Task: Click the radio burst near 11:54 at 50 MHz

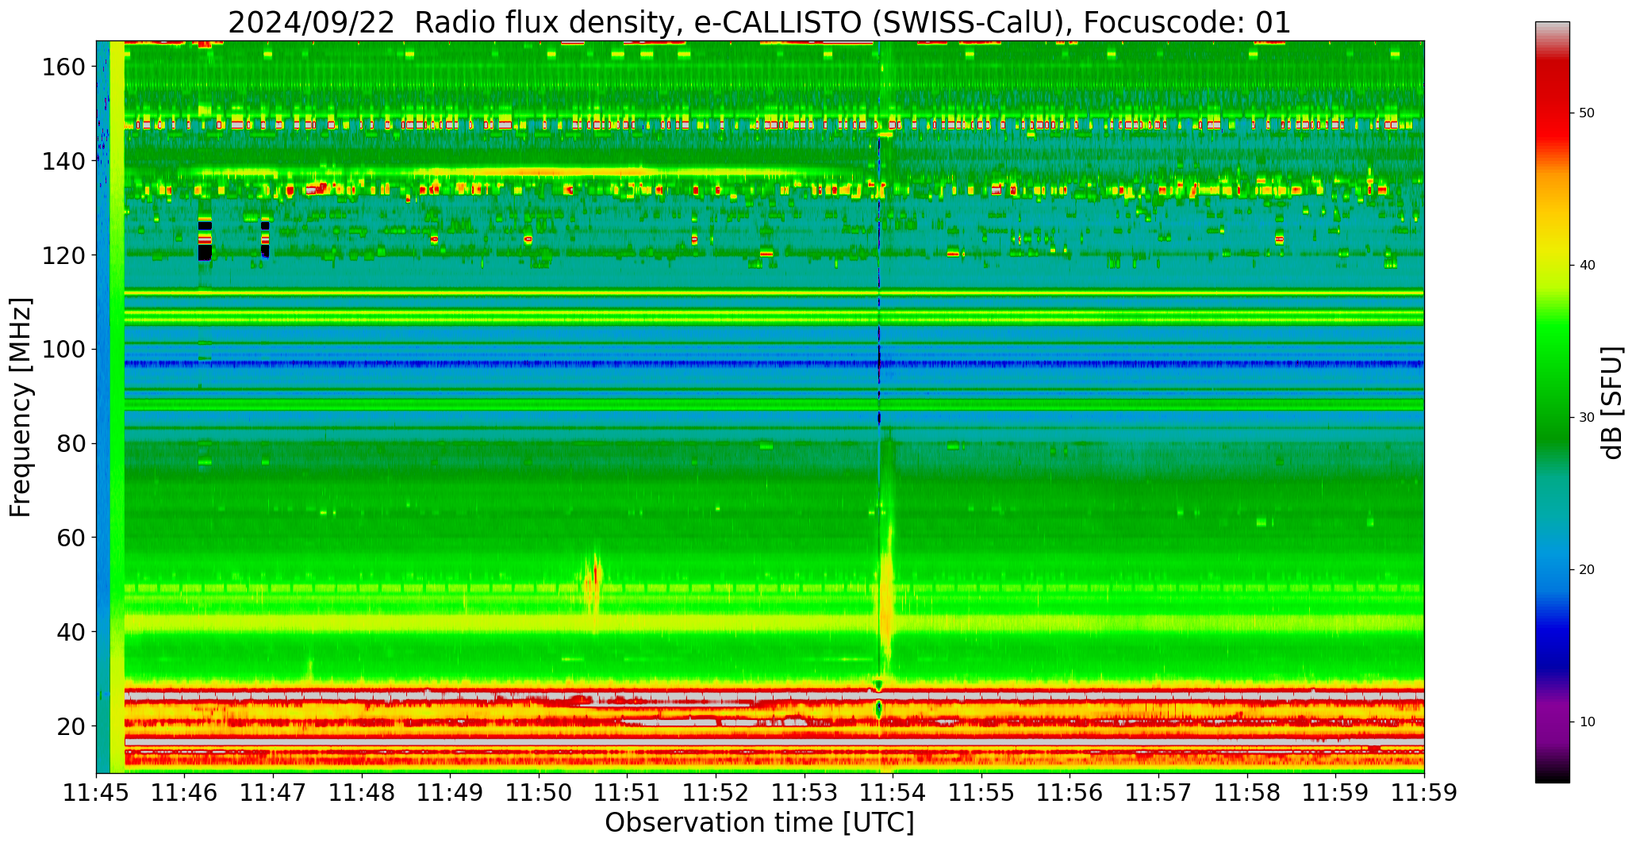Action: [885, 585]
